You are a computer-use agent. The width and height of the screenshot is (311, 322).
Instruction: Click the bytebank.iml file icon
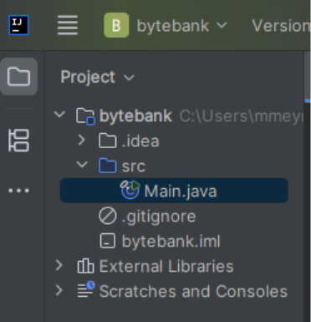coord(108,241)
